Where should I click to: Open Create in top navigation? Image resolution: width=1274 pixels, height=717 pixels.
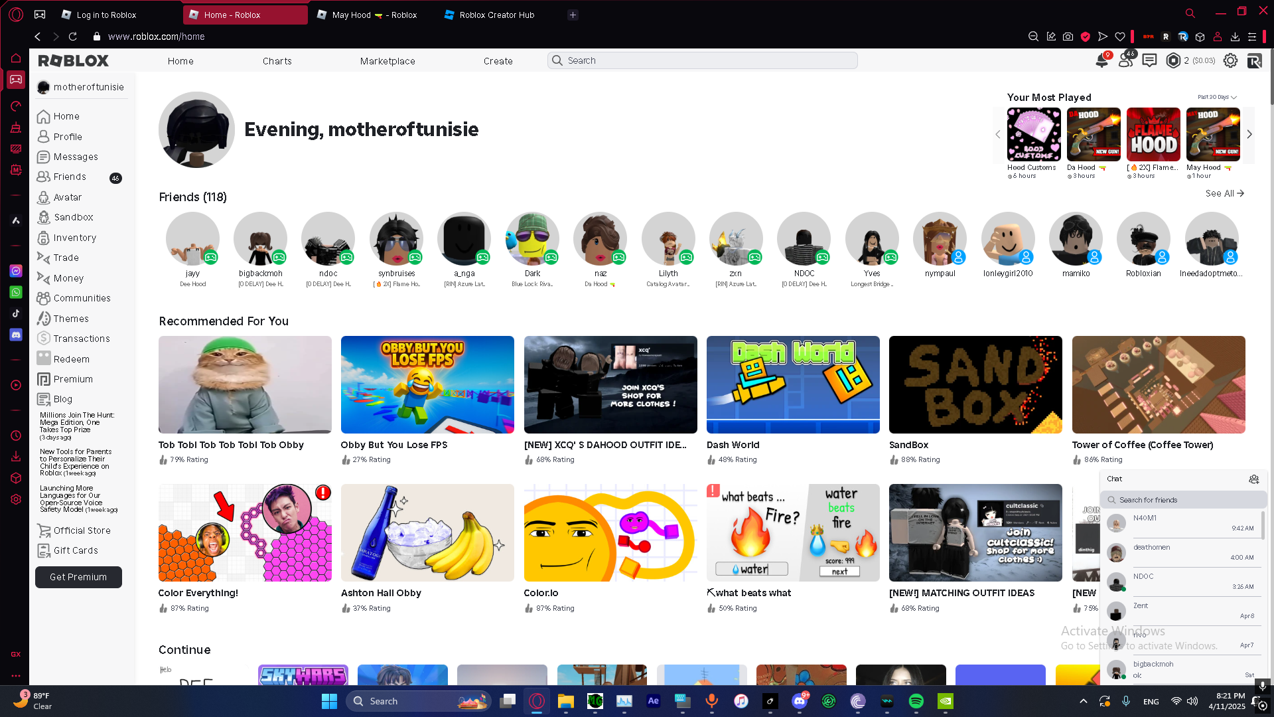coord(498,61)
